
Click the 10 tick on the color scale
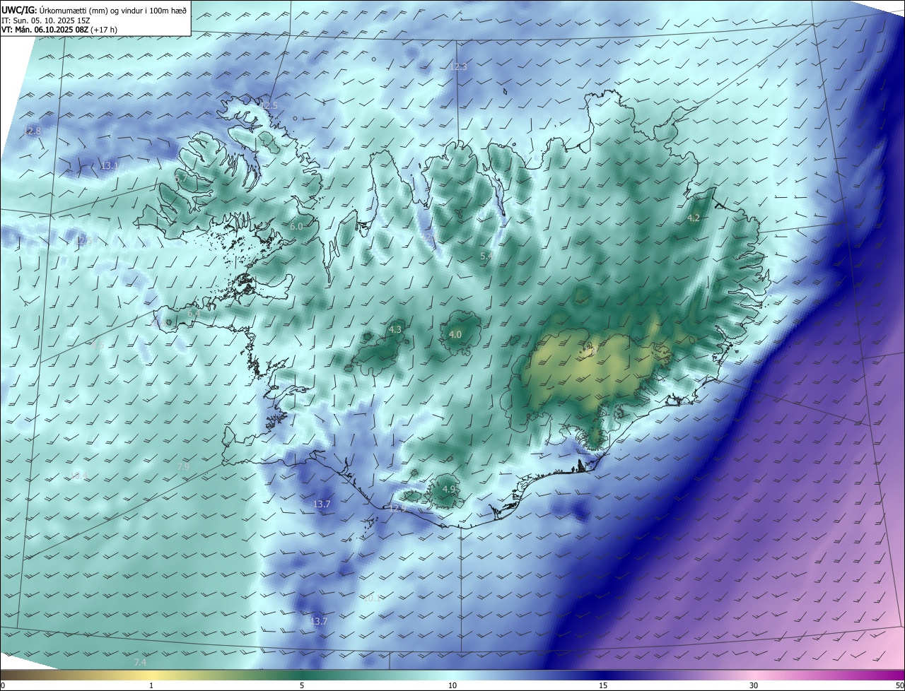[452, 685]
